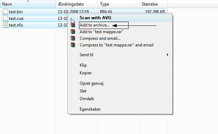Viewport: 218px width, 134px height.
Task: Select the test.nfo file name
Action: point(16,25)
